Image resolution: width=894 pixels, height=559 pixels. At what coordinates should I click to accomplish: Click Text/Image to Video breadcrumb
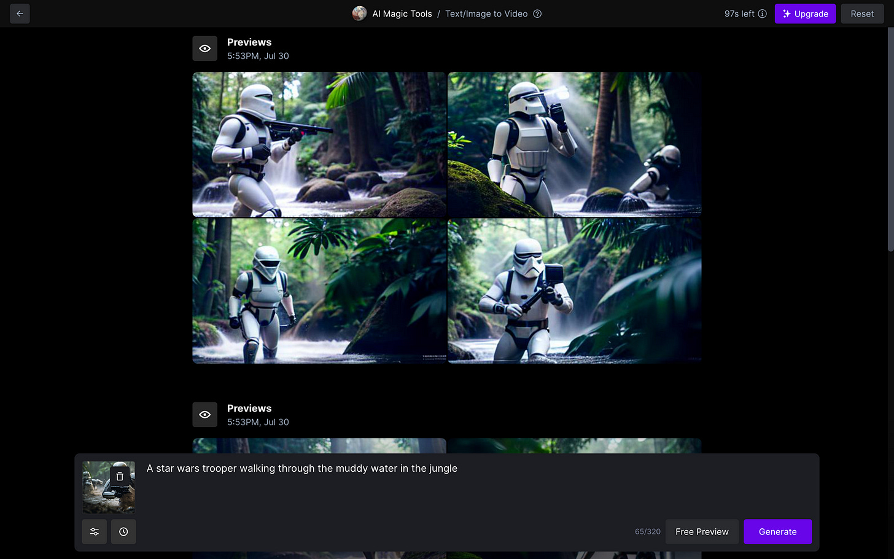[x=486, y=14]
